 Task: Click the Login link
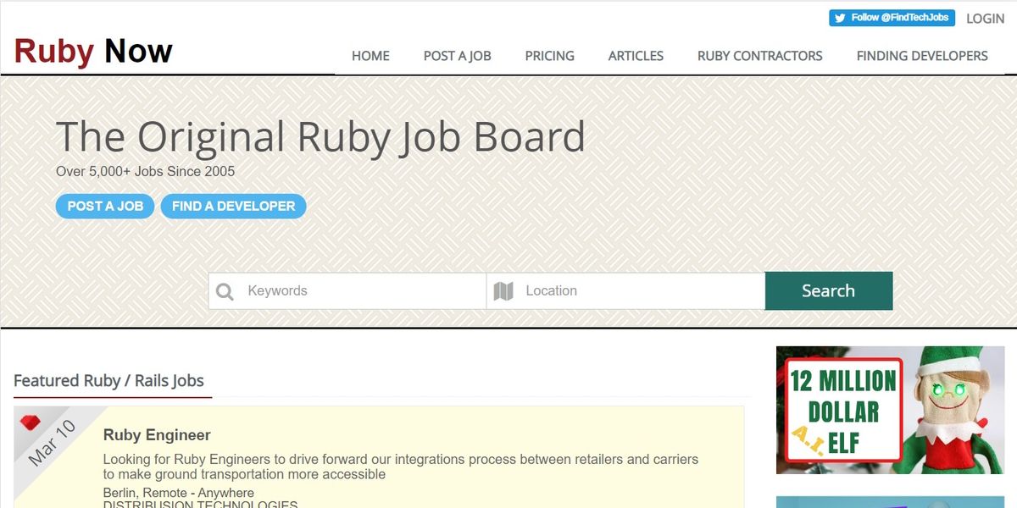(x=985, y=18)
